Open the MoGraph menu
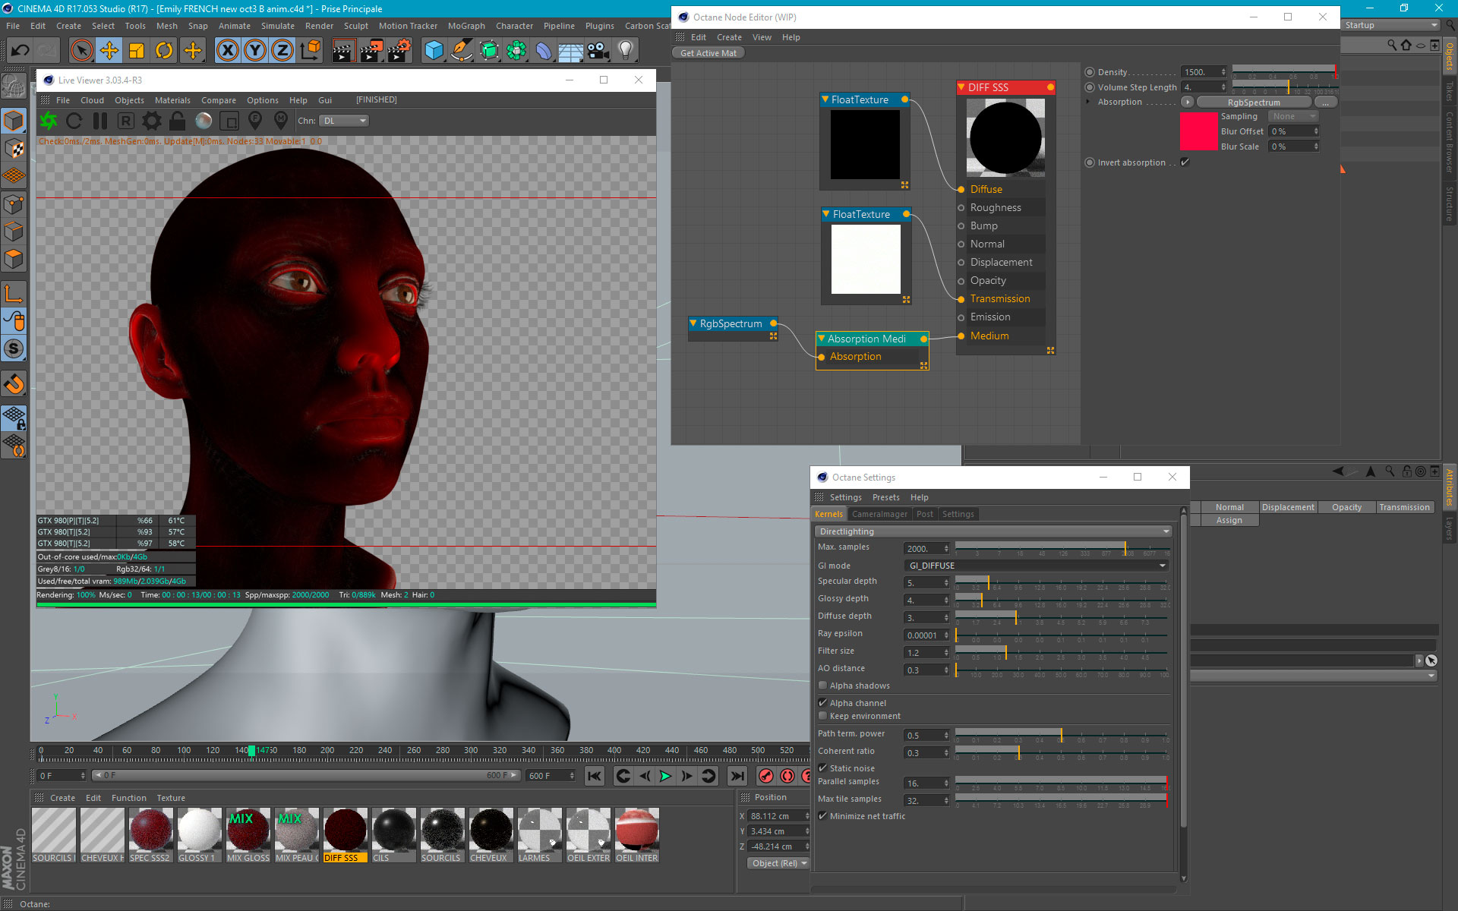 (466, 26)
